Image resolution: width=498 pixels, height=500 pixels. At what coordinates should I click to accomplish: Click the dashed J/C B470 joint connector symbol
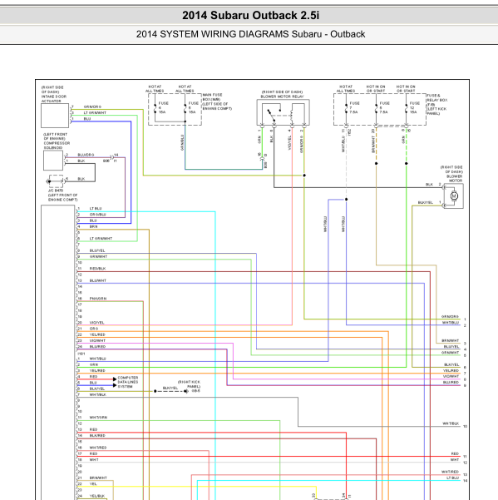(x=56, y=181)
